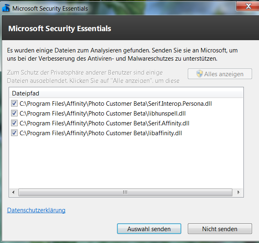The width and height of the screenshot is (259, 243).
Task: Click the dark Microsoft Security Essentials header banner
Action: click(131, 27)
